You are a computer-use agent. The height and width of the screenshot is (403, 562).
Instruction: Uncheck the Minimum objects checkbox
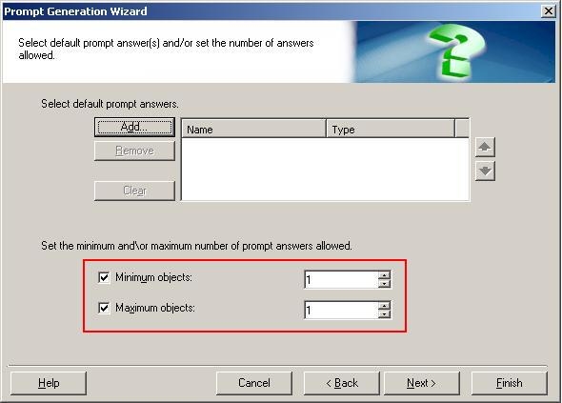click(104, 277)
